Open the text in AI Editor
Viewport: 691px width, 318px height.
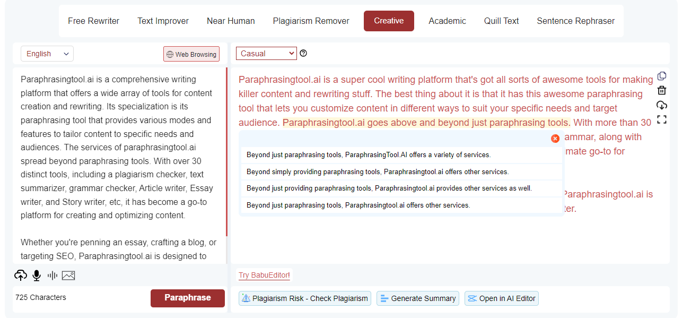point(502,298)
